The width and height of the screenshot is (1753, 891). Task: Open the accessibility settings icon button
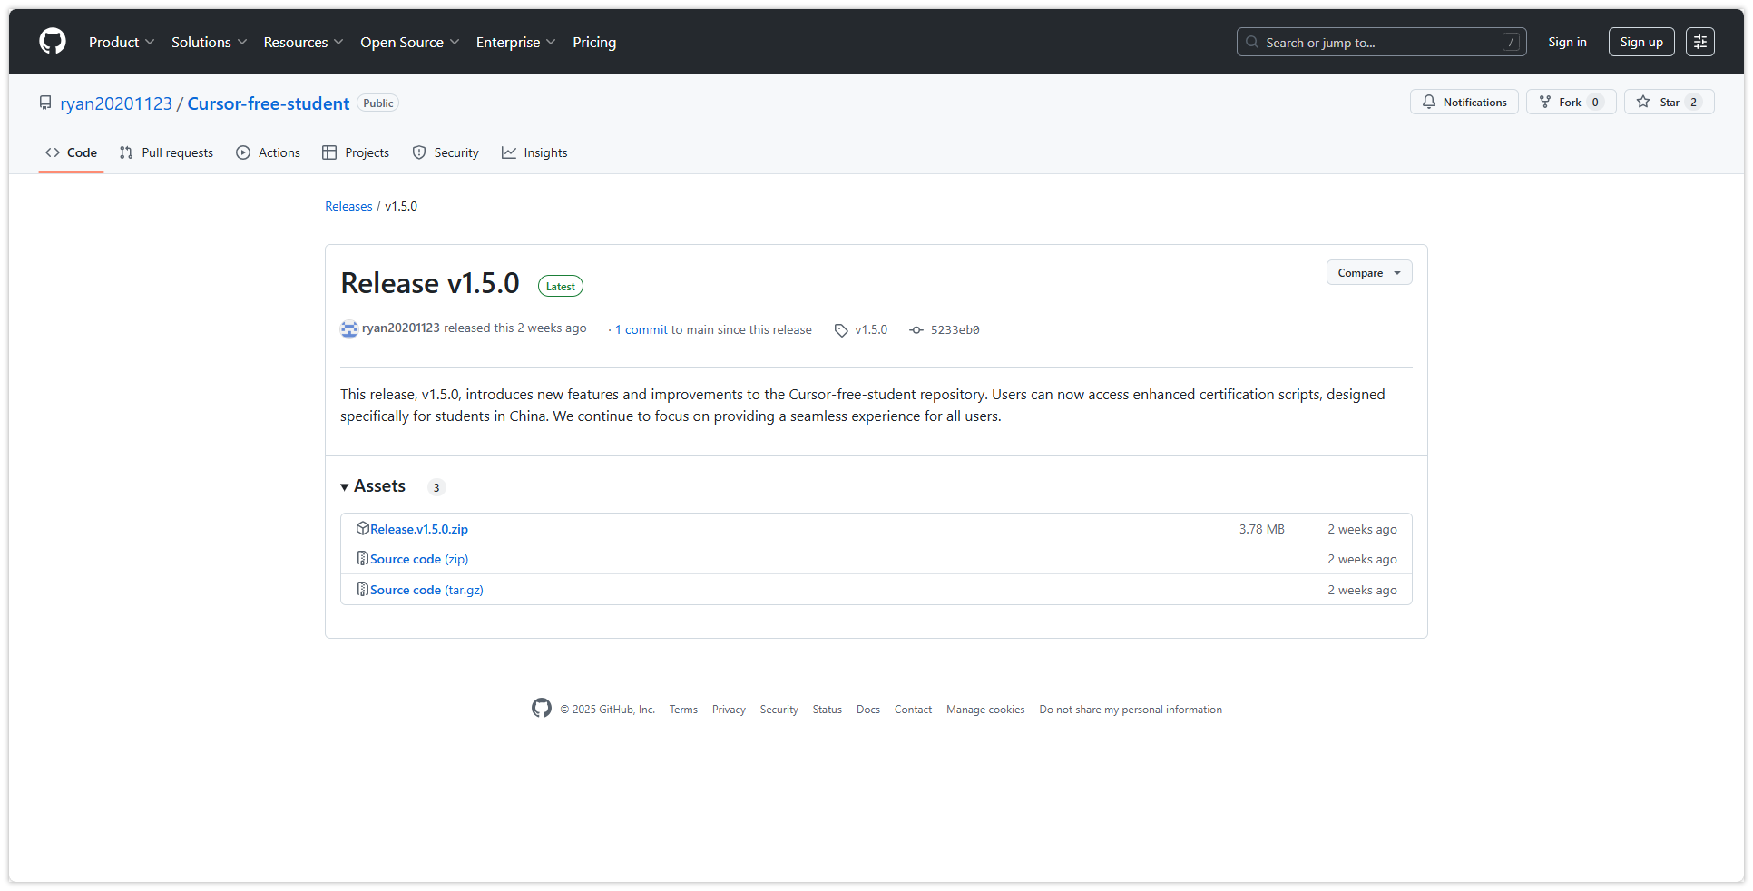1699,42
